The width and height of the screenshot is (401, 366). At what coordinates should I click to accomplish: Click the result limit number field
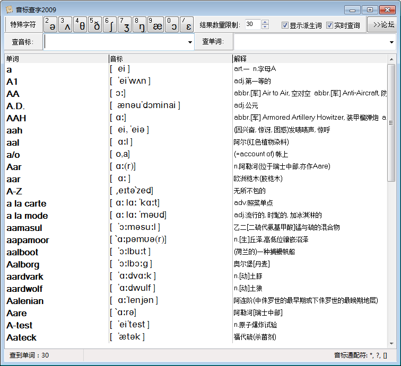[252, 24]
